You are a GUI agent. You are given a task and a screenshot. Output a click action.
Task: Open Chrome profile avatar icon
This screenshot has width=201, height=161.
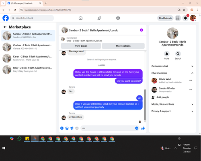pos(192,10)
